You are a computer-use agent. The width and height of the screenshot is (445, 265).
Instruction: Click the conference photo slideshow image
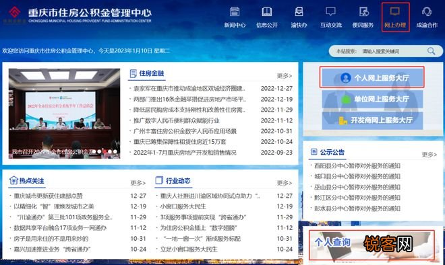[x=64, y=113]
